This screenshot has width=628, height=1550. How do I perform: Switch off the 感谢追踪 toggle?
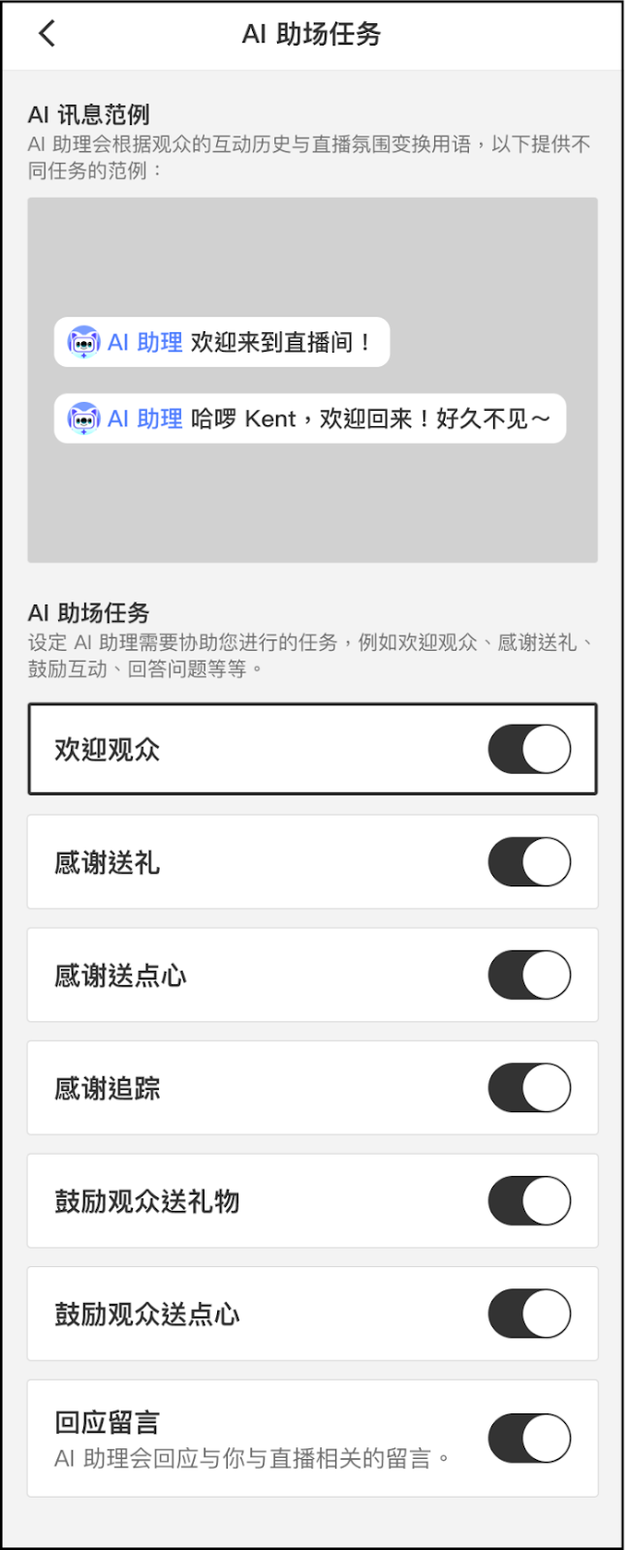pos(529,1088)
